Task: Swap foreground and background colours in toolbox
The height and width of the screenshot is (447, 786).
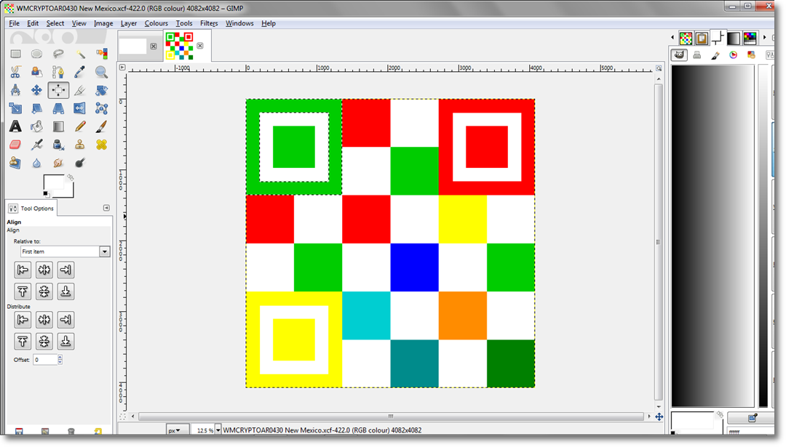Action: (x=71, y=177)
